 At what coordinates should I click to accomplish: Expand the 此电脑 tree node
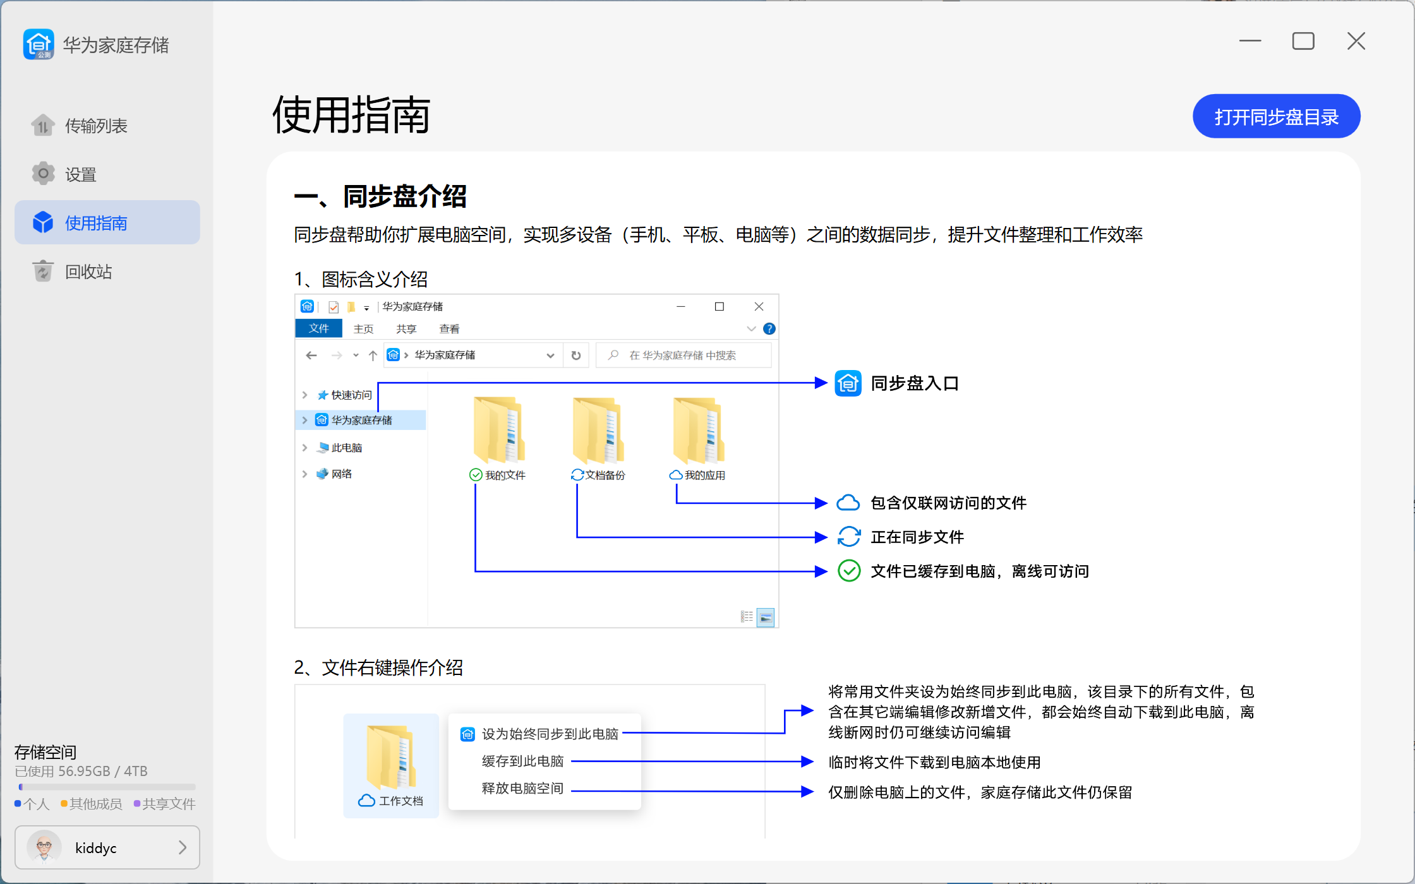[x=304, y=448]
